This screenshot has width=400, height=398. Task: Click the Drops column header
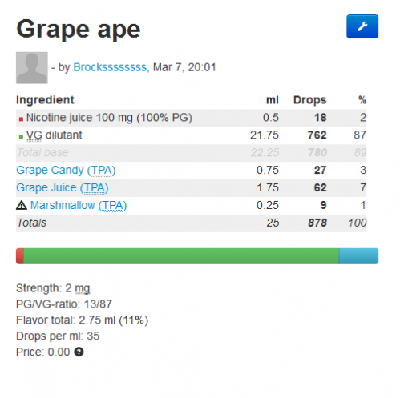tap(310, 100)
